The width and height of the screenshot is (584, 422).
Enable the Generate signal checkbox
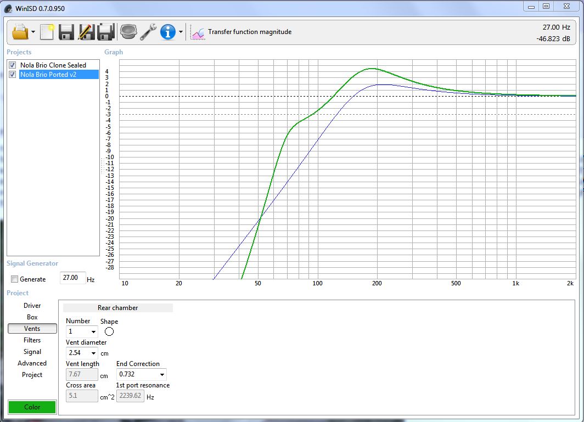click(x=14, y=279)
